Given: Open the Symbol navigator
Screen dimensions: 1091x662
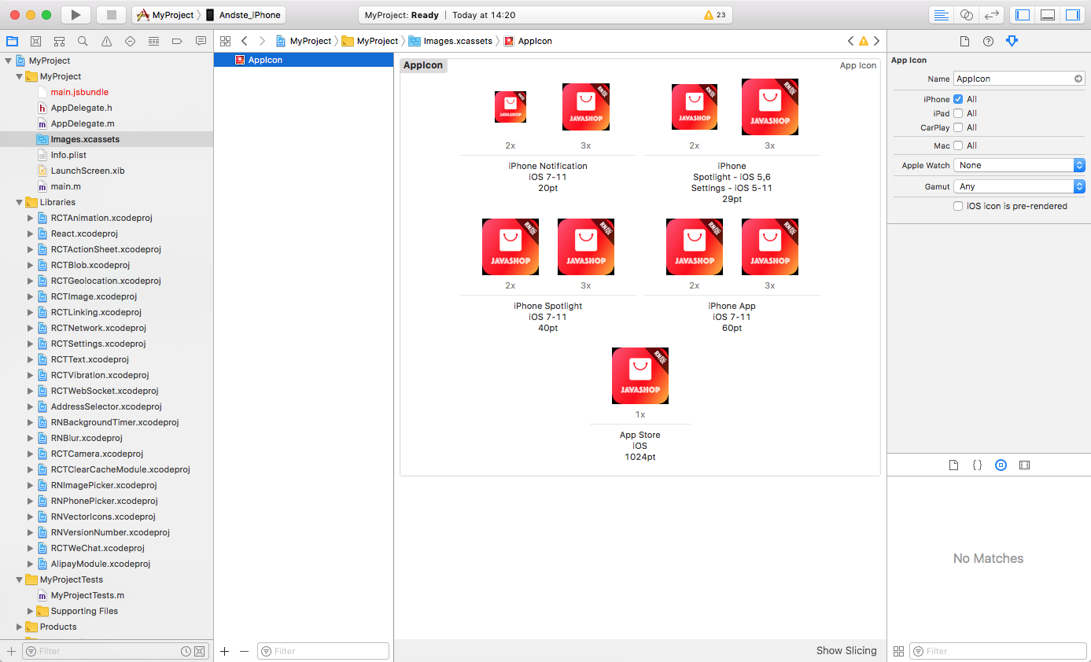Looking at the screenshot, I should (59, 41).
